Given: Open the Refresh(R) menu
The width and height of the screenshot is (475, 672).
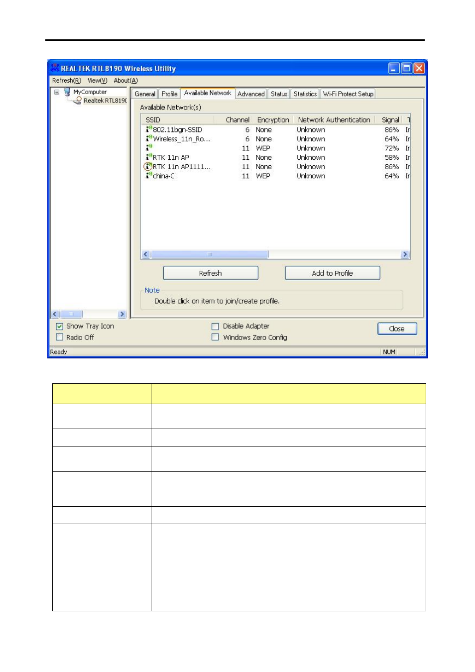Looking at the screenshot, I should tap(67, 81).
